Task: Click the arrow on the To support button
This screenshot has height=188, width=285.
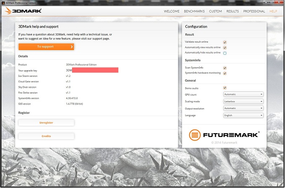Action: point(72,47)
